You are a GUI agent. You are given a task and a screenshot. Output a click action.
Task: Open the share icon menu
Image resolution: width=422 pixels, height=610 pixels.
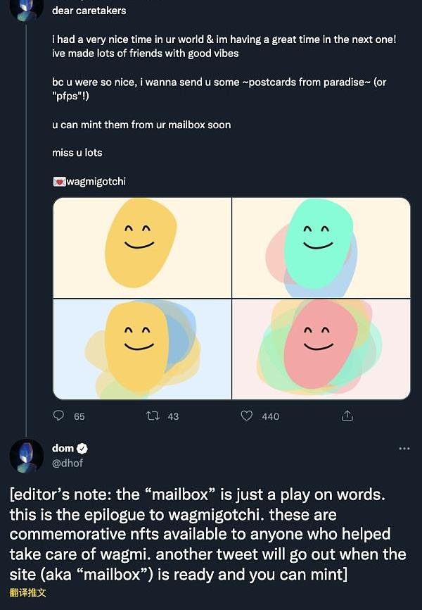point(347,416)
